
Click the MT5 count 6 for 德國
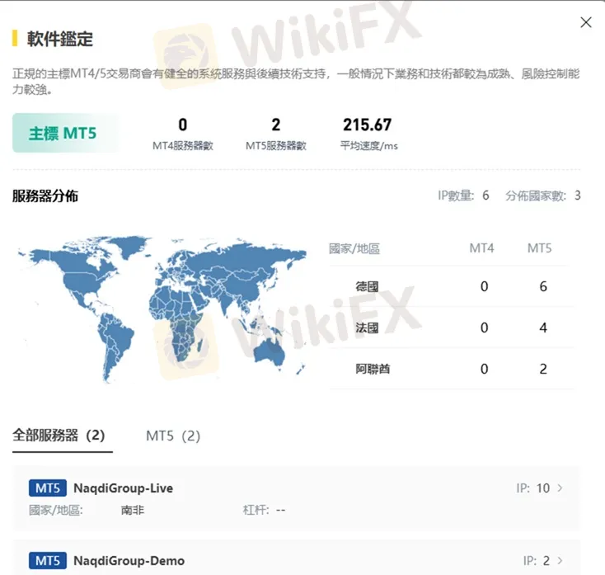pyautogui.click(x=543, y=286)
